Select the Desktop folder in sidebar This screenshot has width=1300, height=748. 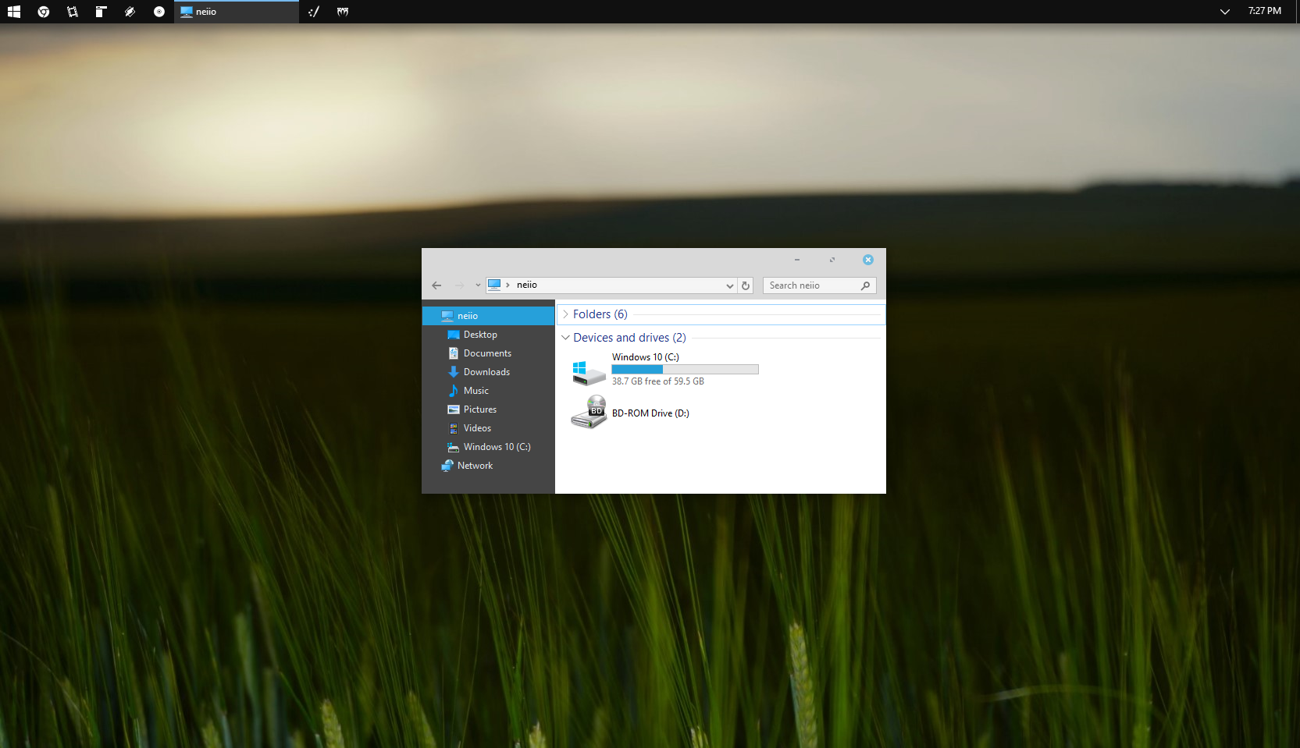479,334
